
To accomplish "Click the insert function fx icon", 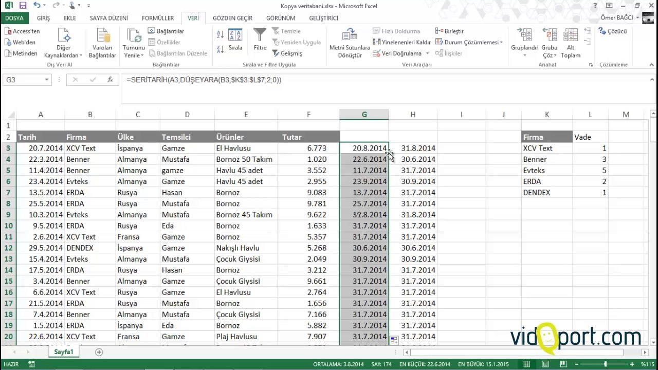I will point(110,80).
